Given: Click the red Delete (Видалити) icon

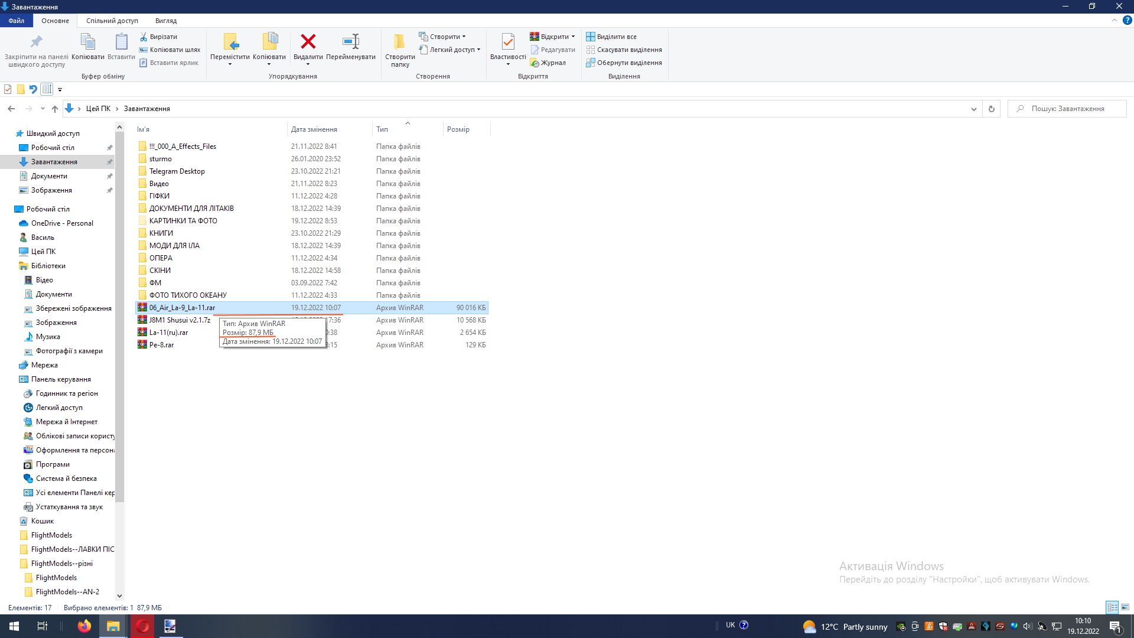Looking at the screenshot, I should [308, 43].
